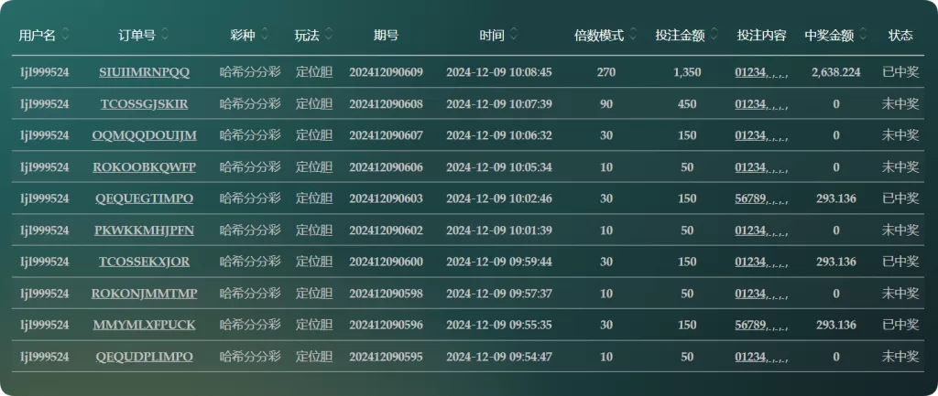
Task: Open order TCOSSGJSKIR link
Action: [x=144, y=104]
